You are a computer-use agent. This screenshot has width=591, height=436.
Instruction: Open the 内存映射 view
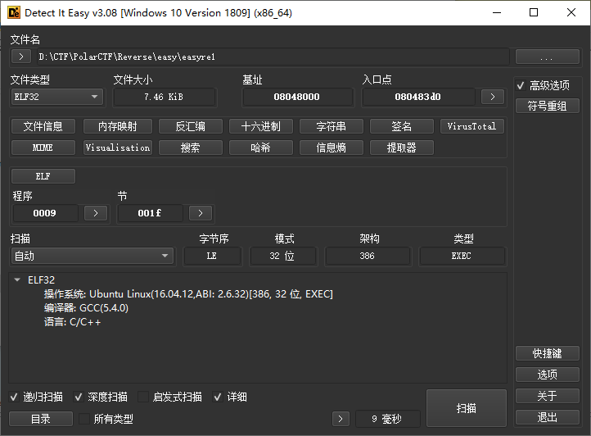(x=118, y=126)
